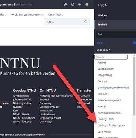This screenshot has height=138, width=136.
Task: Choose Kunnskapsbaseartikkel from the list
Action: [110, 113]
